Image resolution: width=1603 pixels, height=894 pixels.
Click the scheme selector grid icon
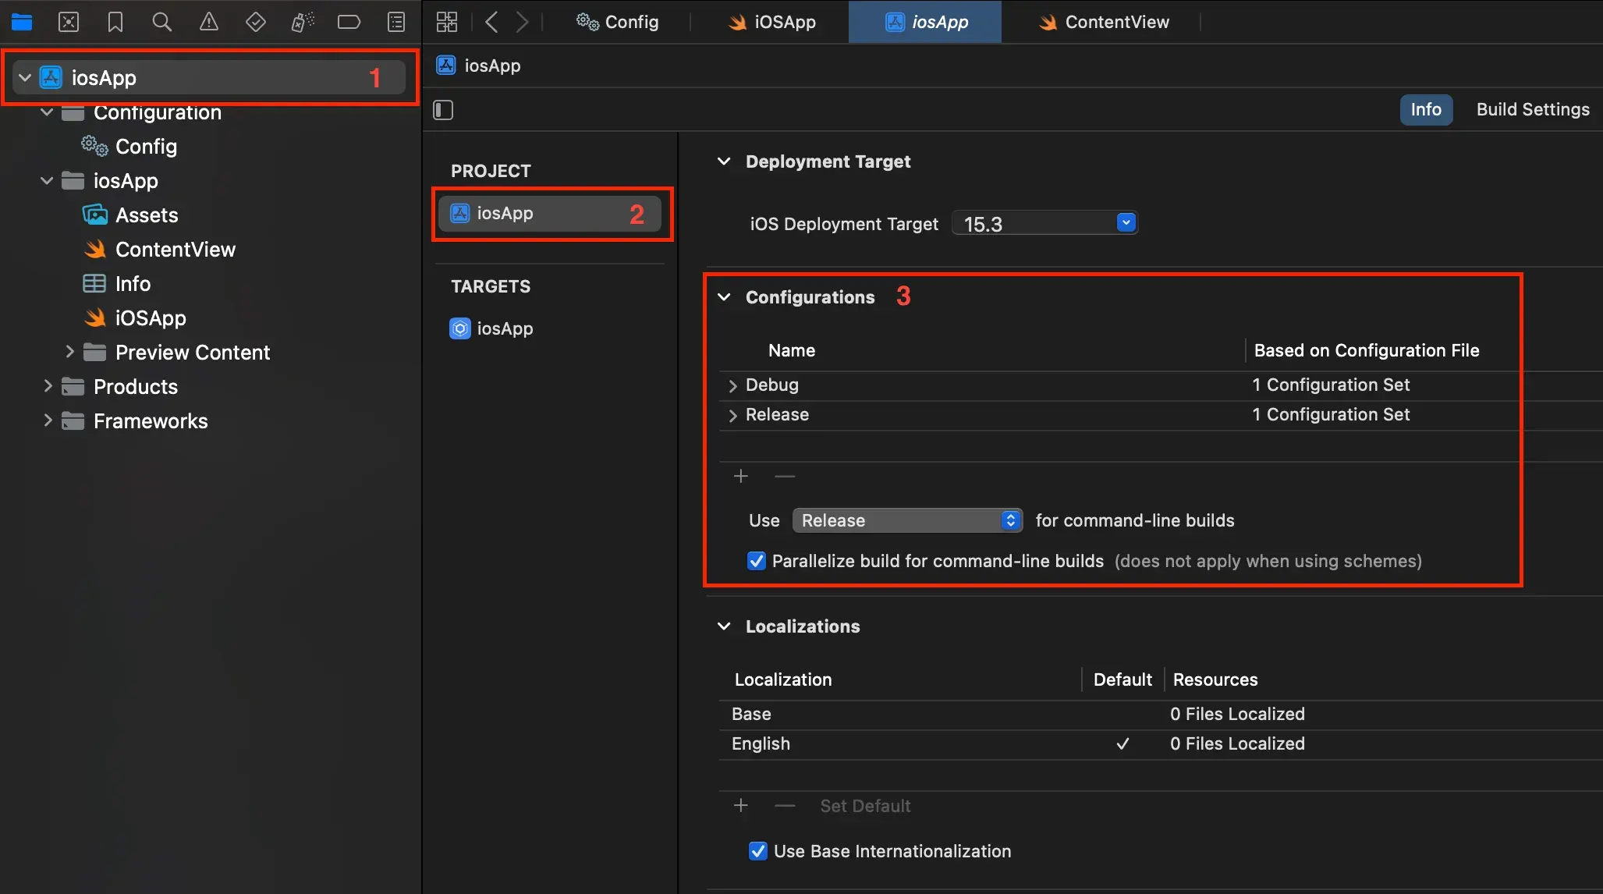446,20
